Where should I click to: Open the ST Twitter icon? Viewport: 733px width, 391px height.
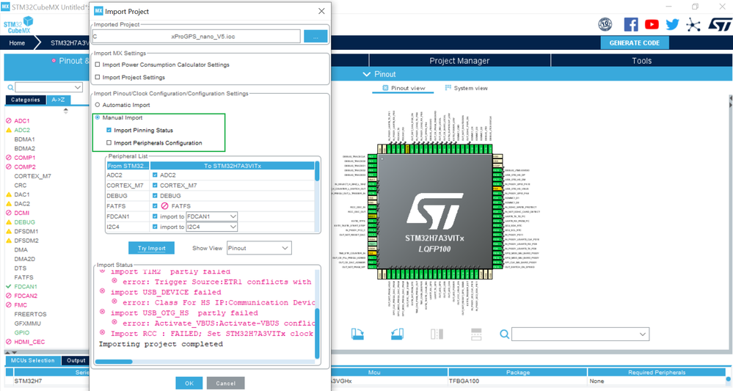672,24
